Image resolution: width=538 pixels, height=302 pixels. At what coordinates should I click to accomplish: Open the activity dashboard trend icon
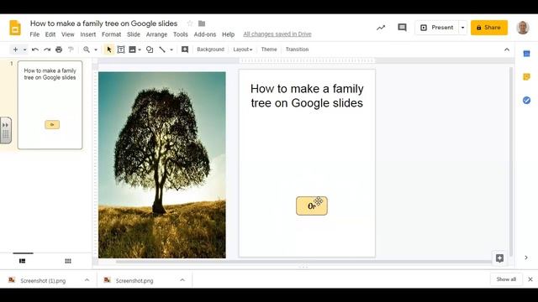pos(381,28)
